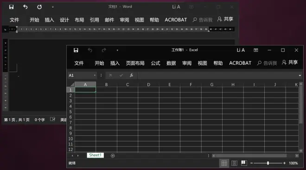This screenshot has width=306, height=170.
Task: Click the Li A account name in Word
Action: point(176,7)
